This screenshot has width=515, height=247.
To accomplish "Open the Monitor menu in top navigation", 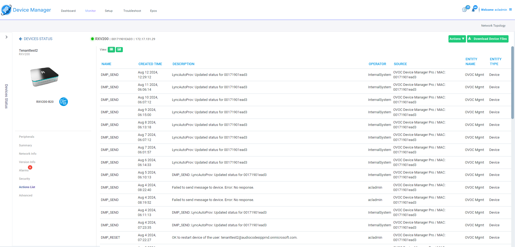I will click(x=91, y=11).
